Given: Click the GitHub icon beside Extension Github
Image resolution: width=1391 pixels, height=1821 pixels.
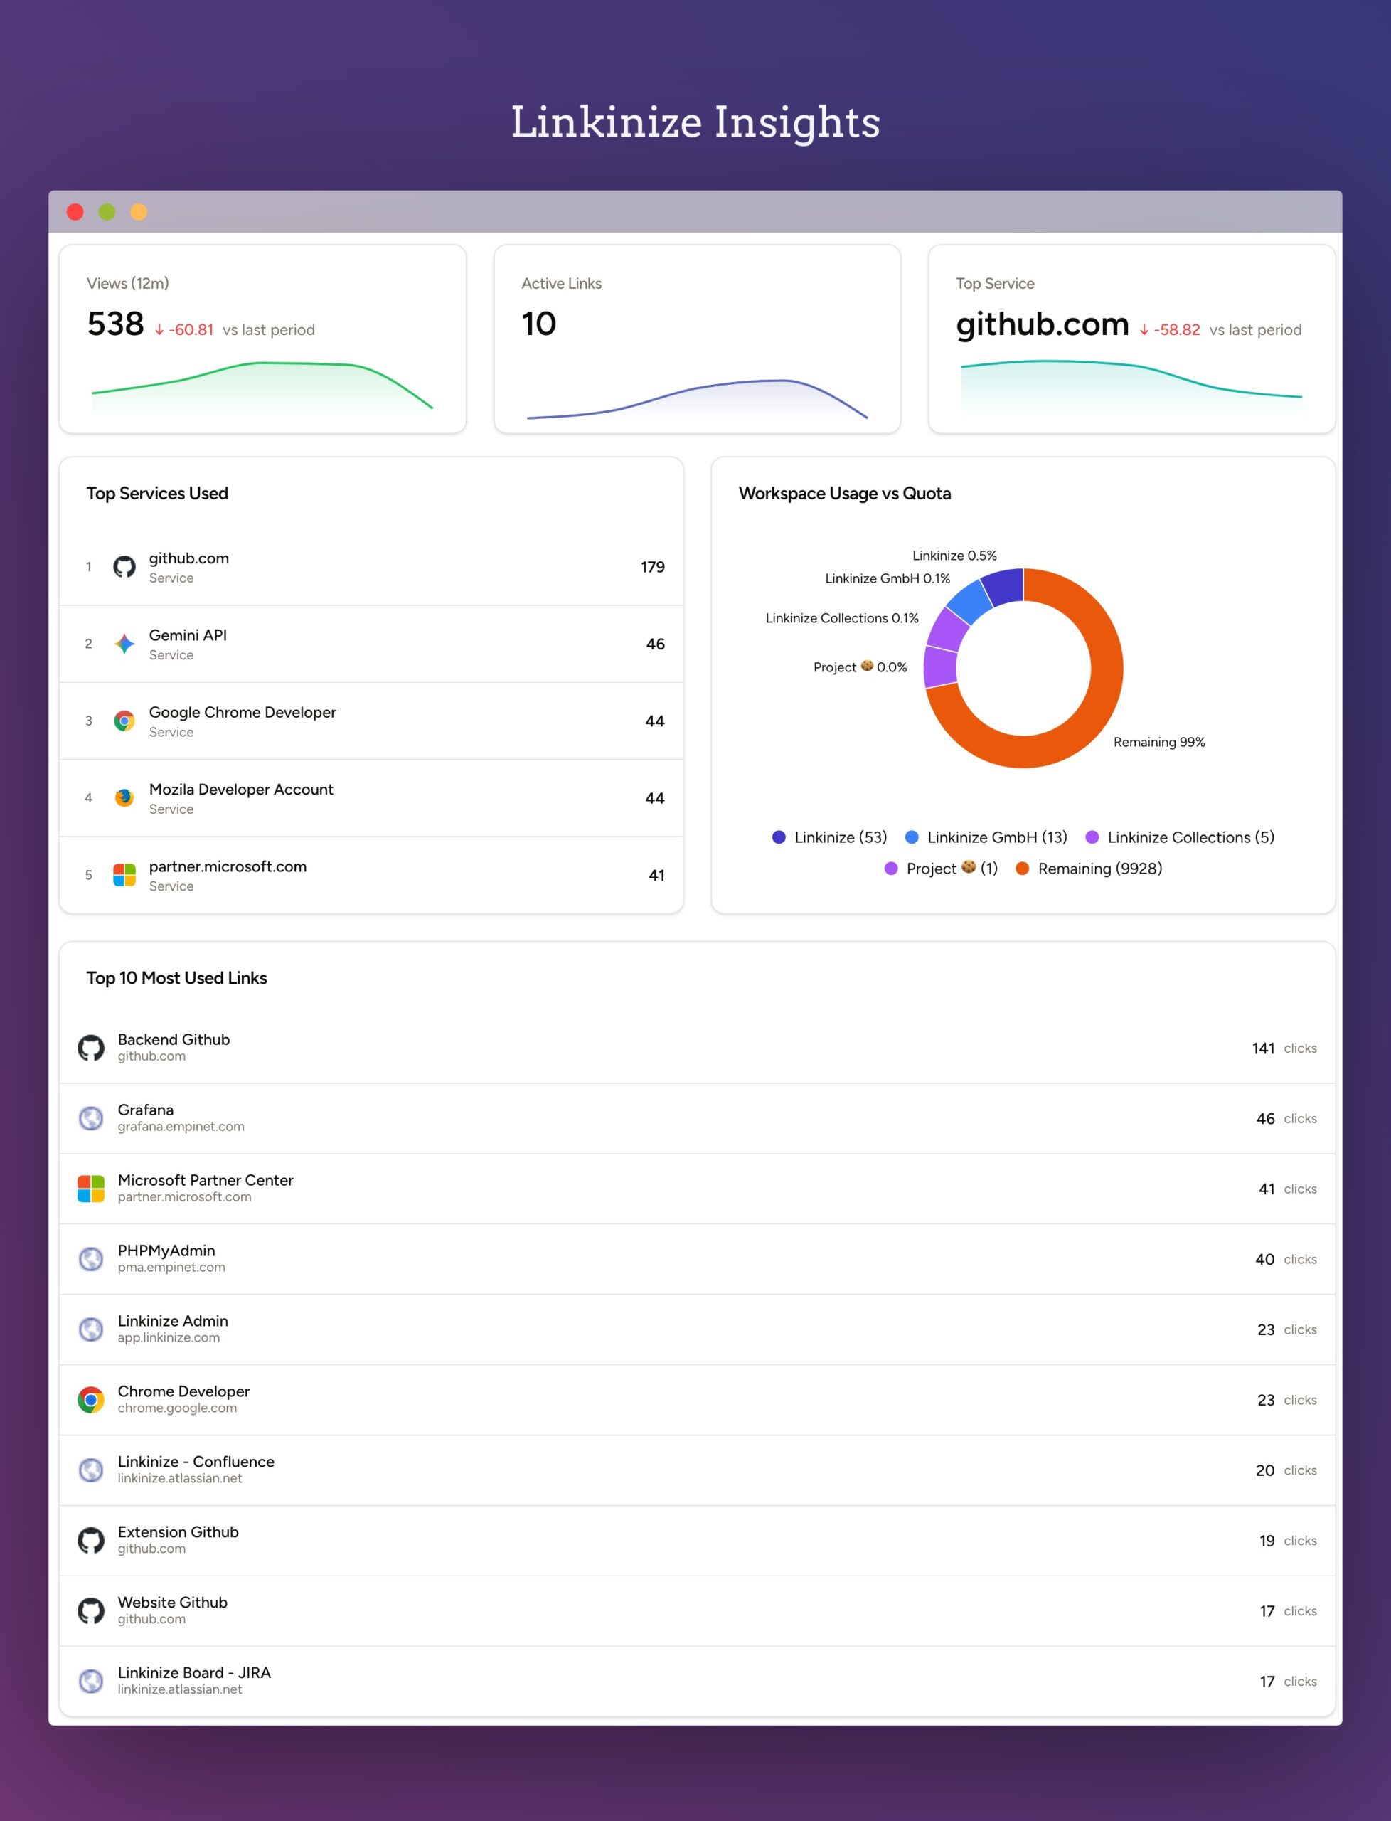Looking at the screenshot, I should tap(91, 1541).
